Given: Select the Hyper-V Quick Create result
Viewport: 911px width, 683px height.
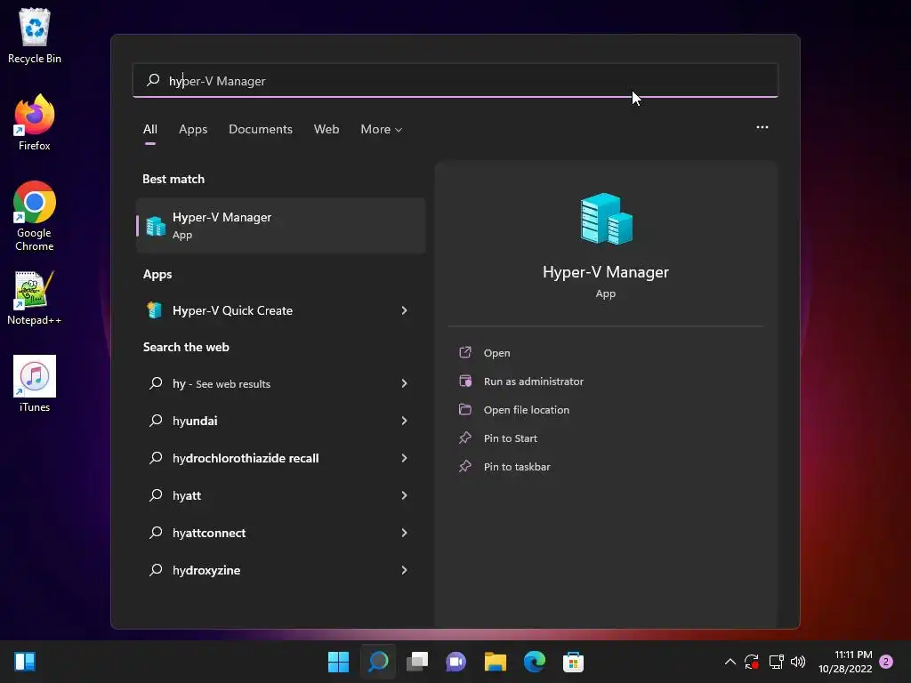Looking at the screenshot, I should point(280,310).
